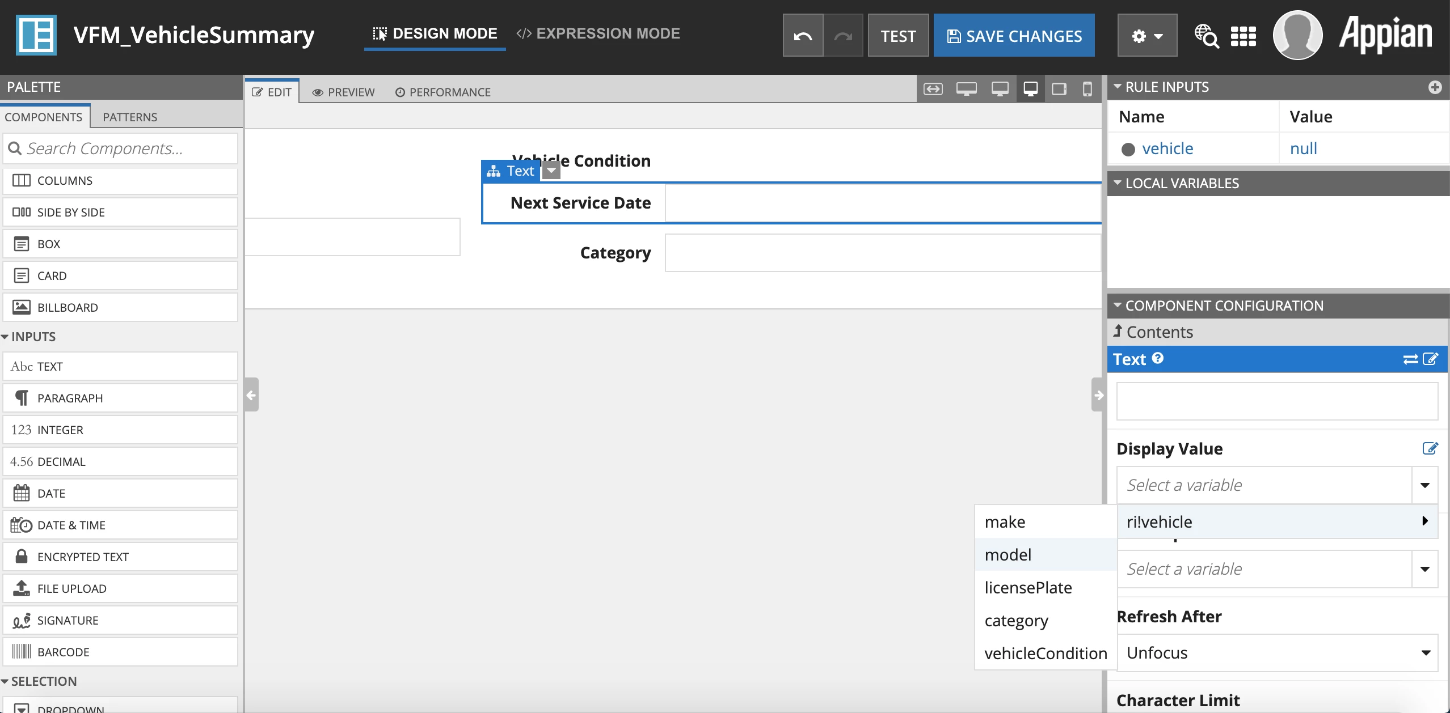Collapse the Local Variables section
Screen dimensions: 1450x713
1117,183
